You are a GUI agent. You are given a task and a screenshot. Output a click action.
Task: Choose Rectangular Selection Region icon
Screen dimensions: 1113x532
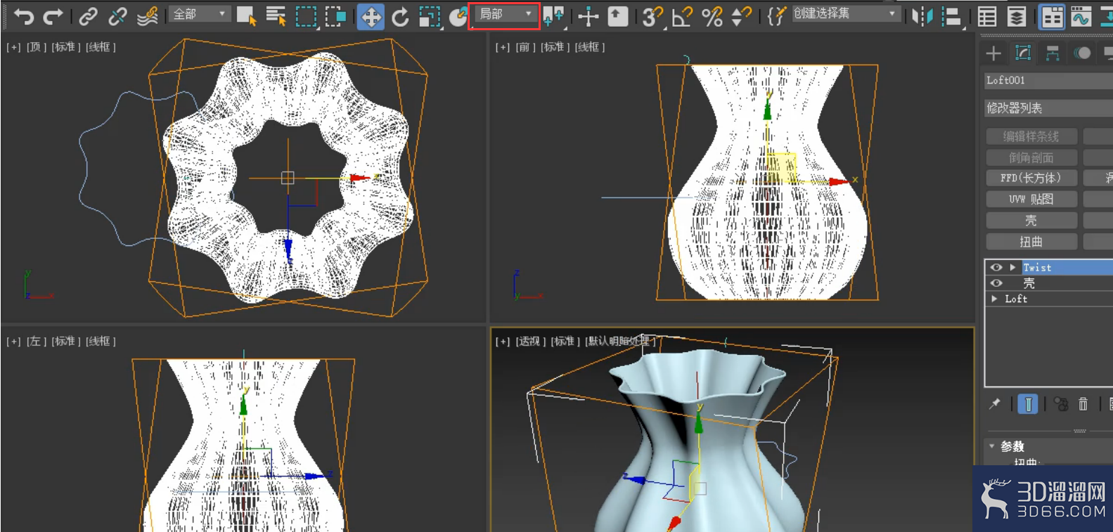pyautogui.click(x=306, y=16)
